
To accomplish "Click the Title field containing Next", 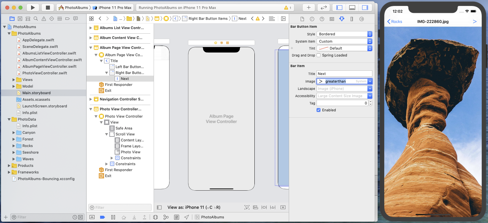I will (344, 74).
